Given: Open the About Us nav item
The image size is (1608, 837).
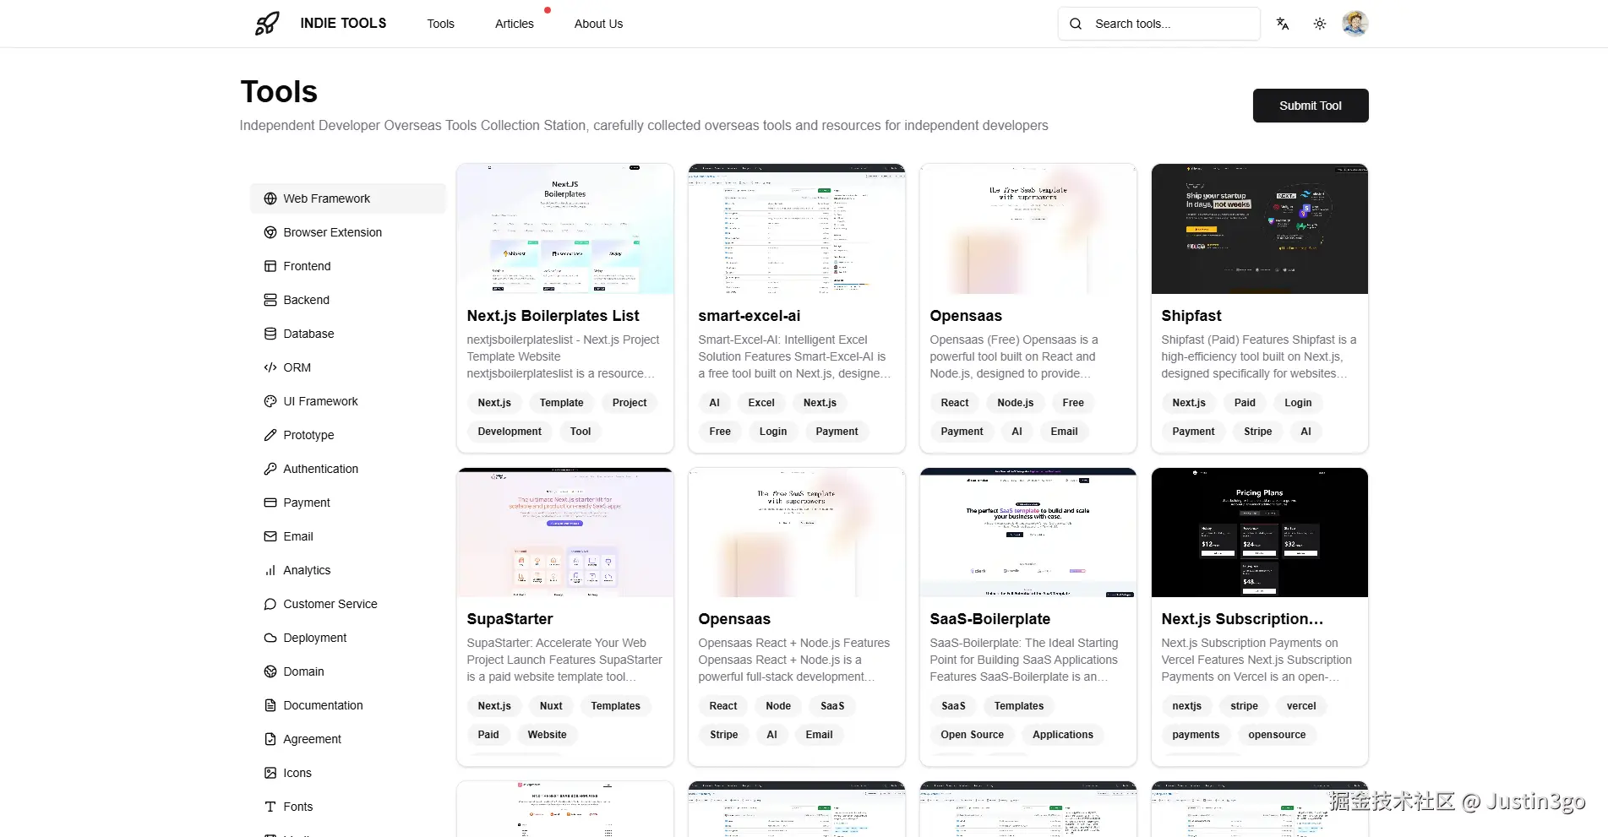Looking at the screenshot, I should coord(598,24).
